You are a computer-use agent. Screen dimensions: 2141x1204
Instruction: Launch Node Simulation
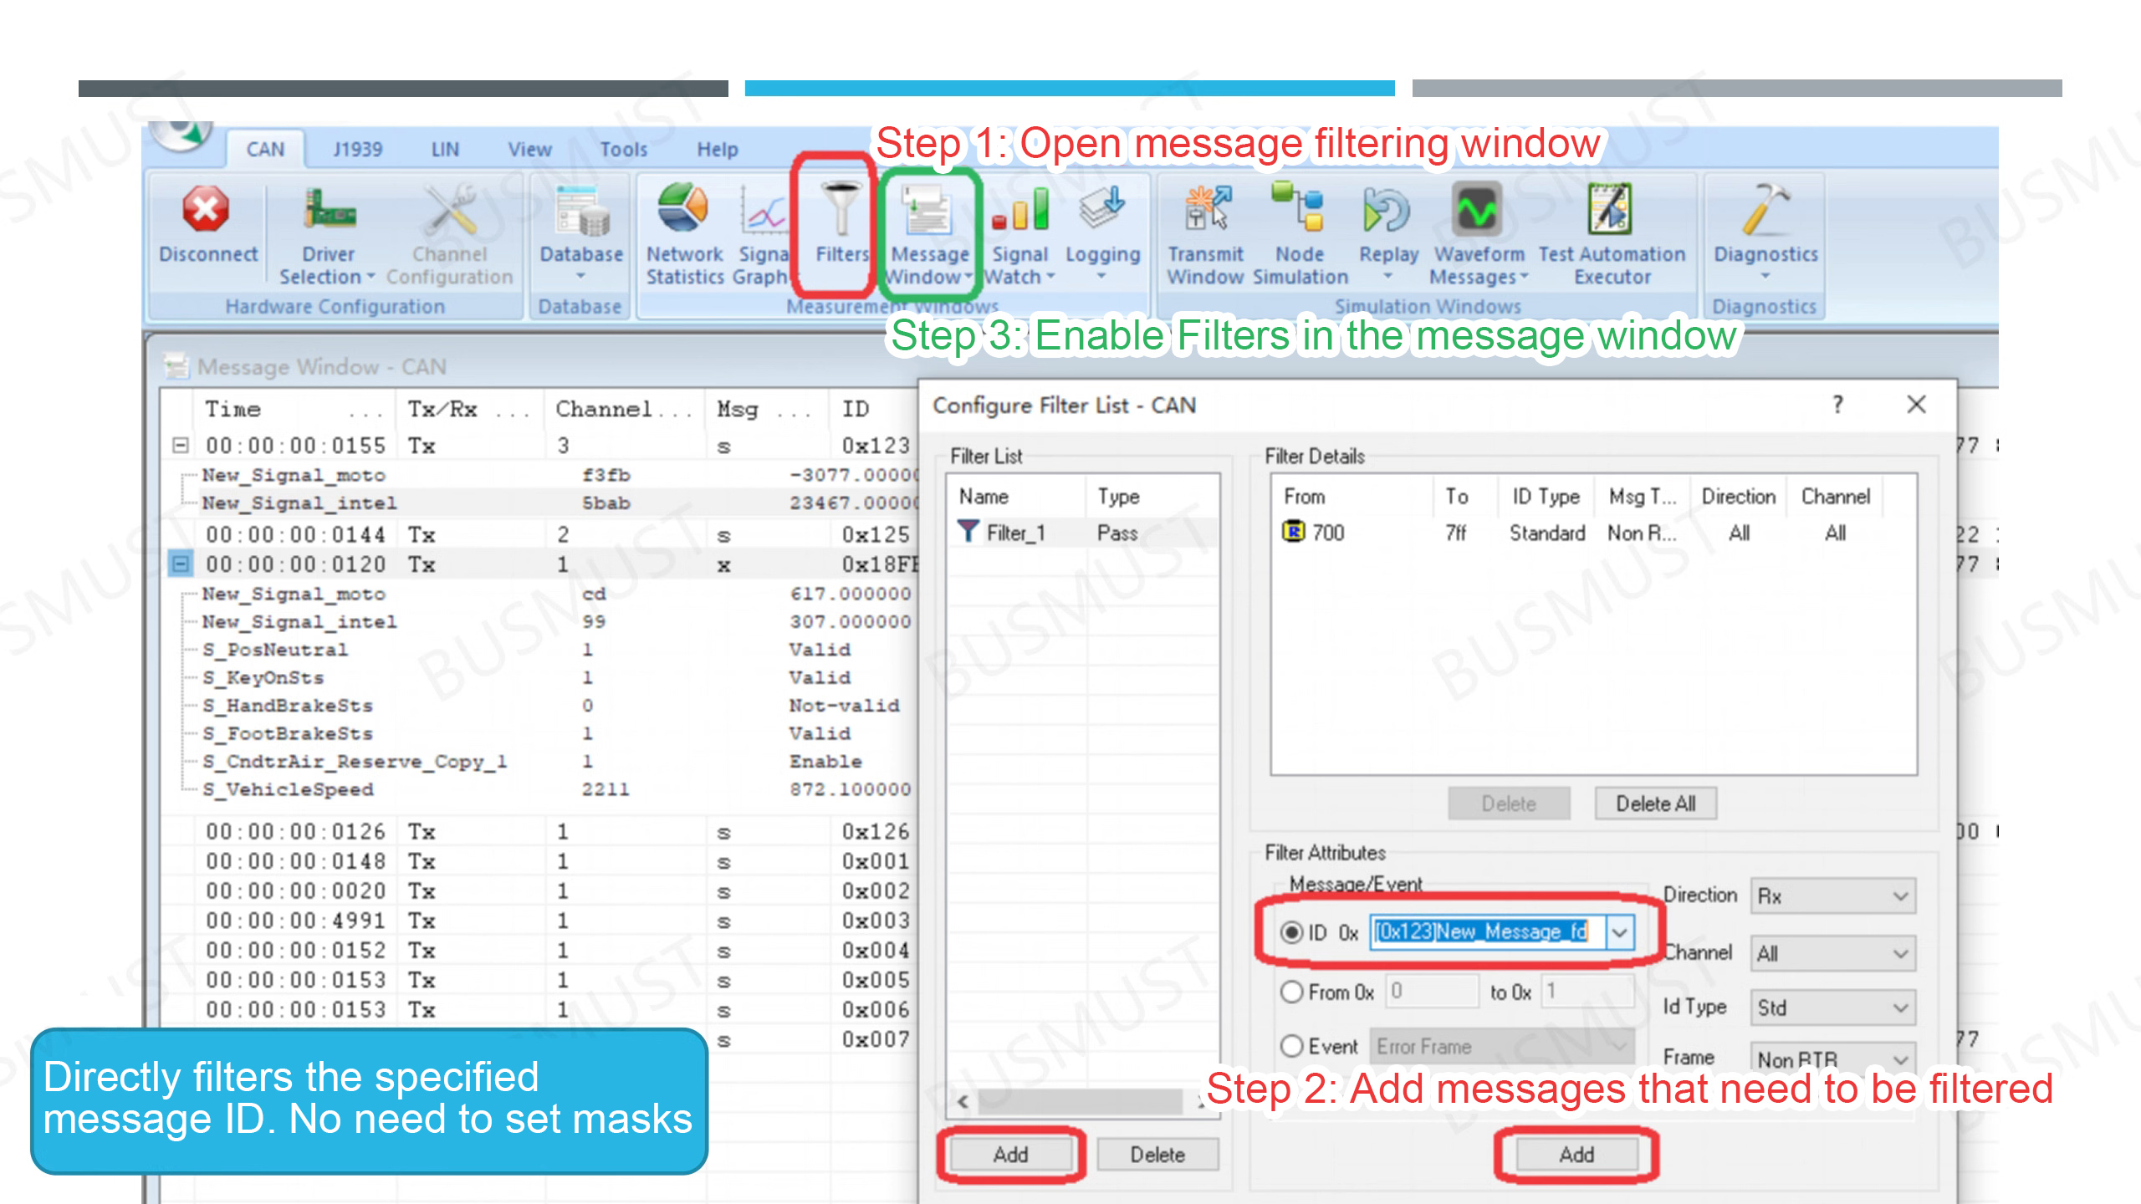click(x=1299, y=211)
